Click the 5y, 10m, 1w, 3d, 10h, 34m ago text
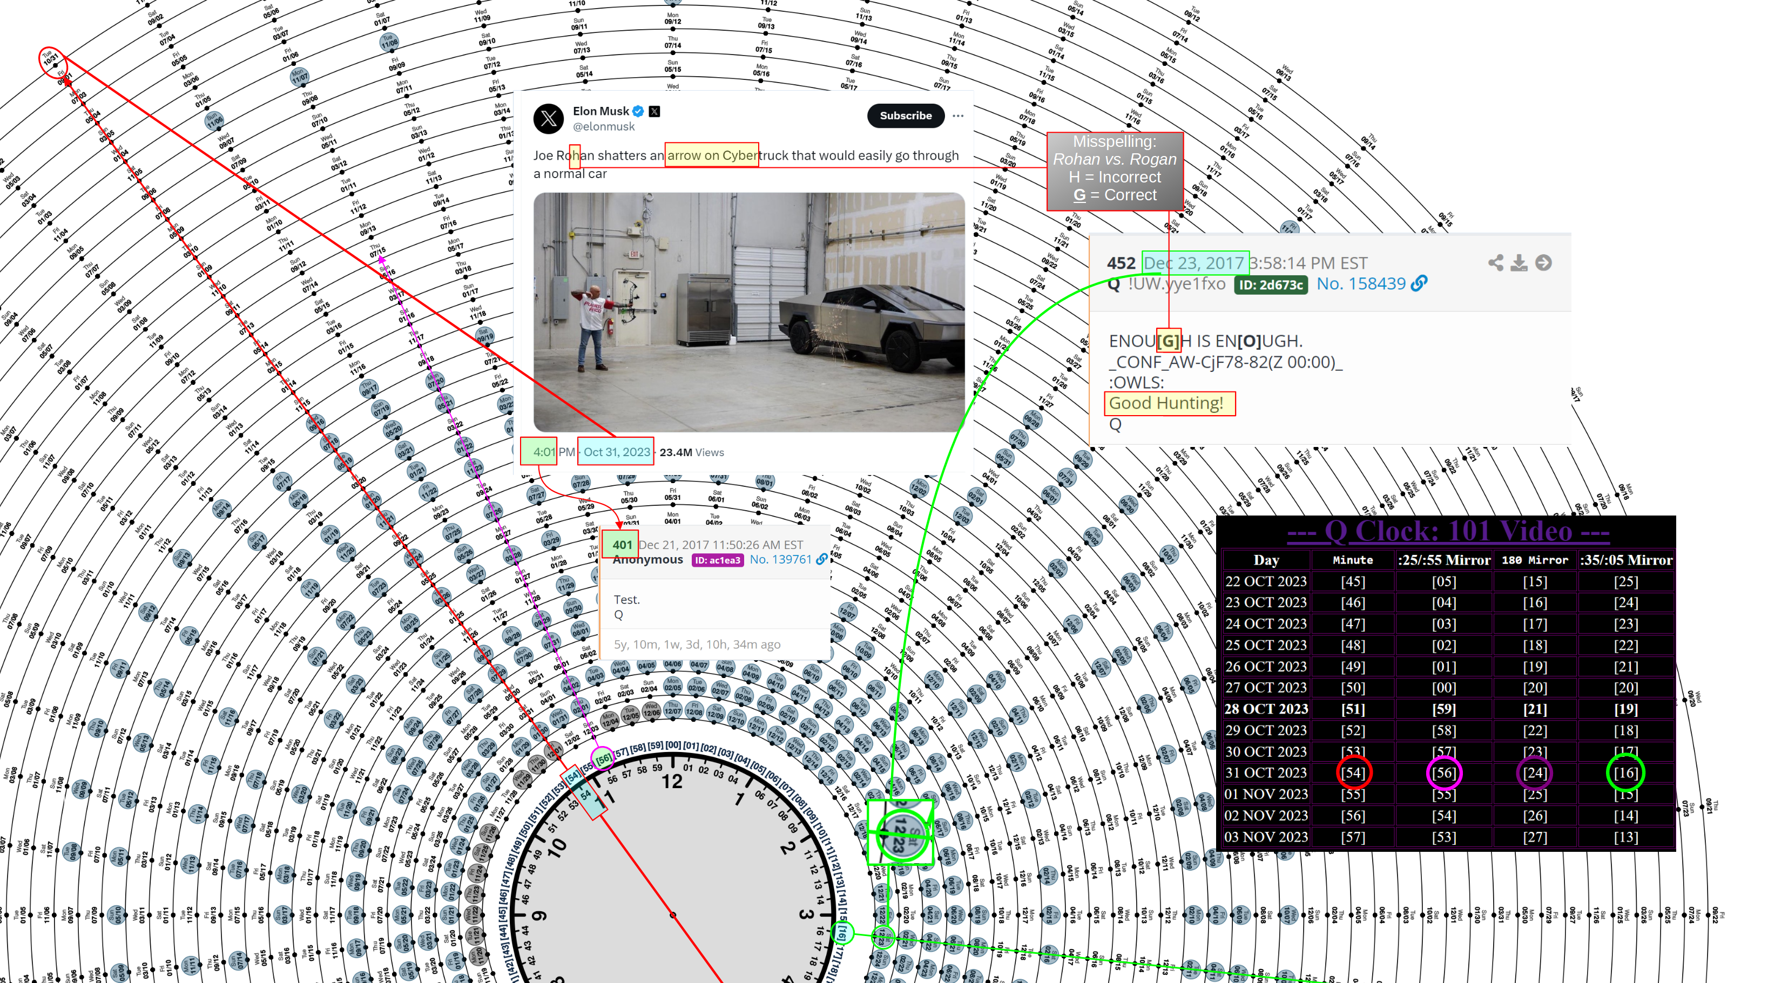 pos(697,644)
